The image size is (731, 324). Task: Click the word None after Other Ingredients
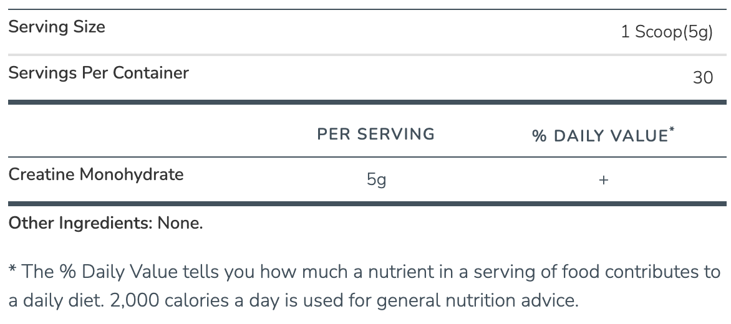pyautogui.click(x=180, y=223)
